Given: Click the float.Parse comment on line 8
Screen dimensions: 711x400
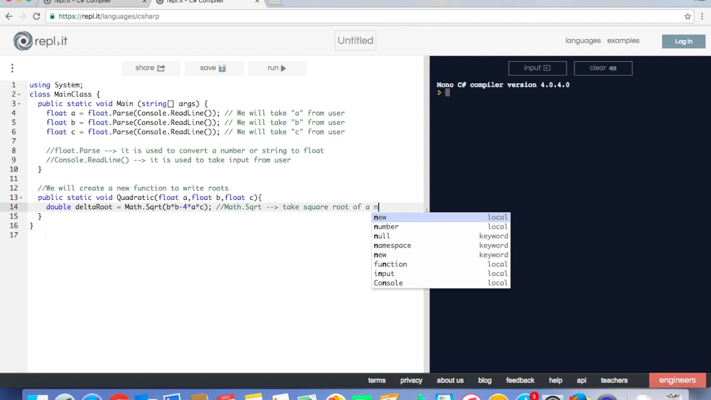Looking at the screenshot, I should [185, 151].
